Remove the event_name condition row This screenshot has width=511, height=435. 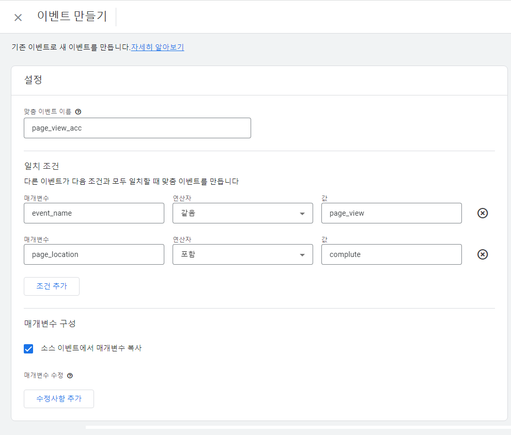(x=483, y=213)
